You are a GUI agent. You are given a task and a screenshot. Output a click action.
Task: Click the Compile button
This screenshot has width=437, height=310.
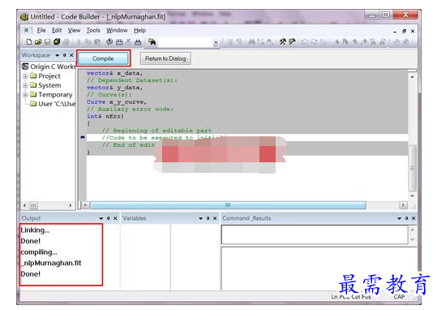coord(103,58)
